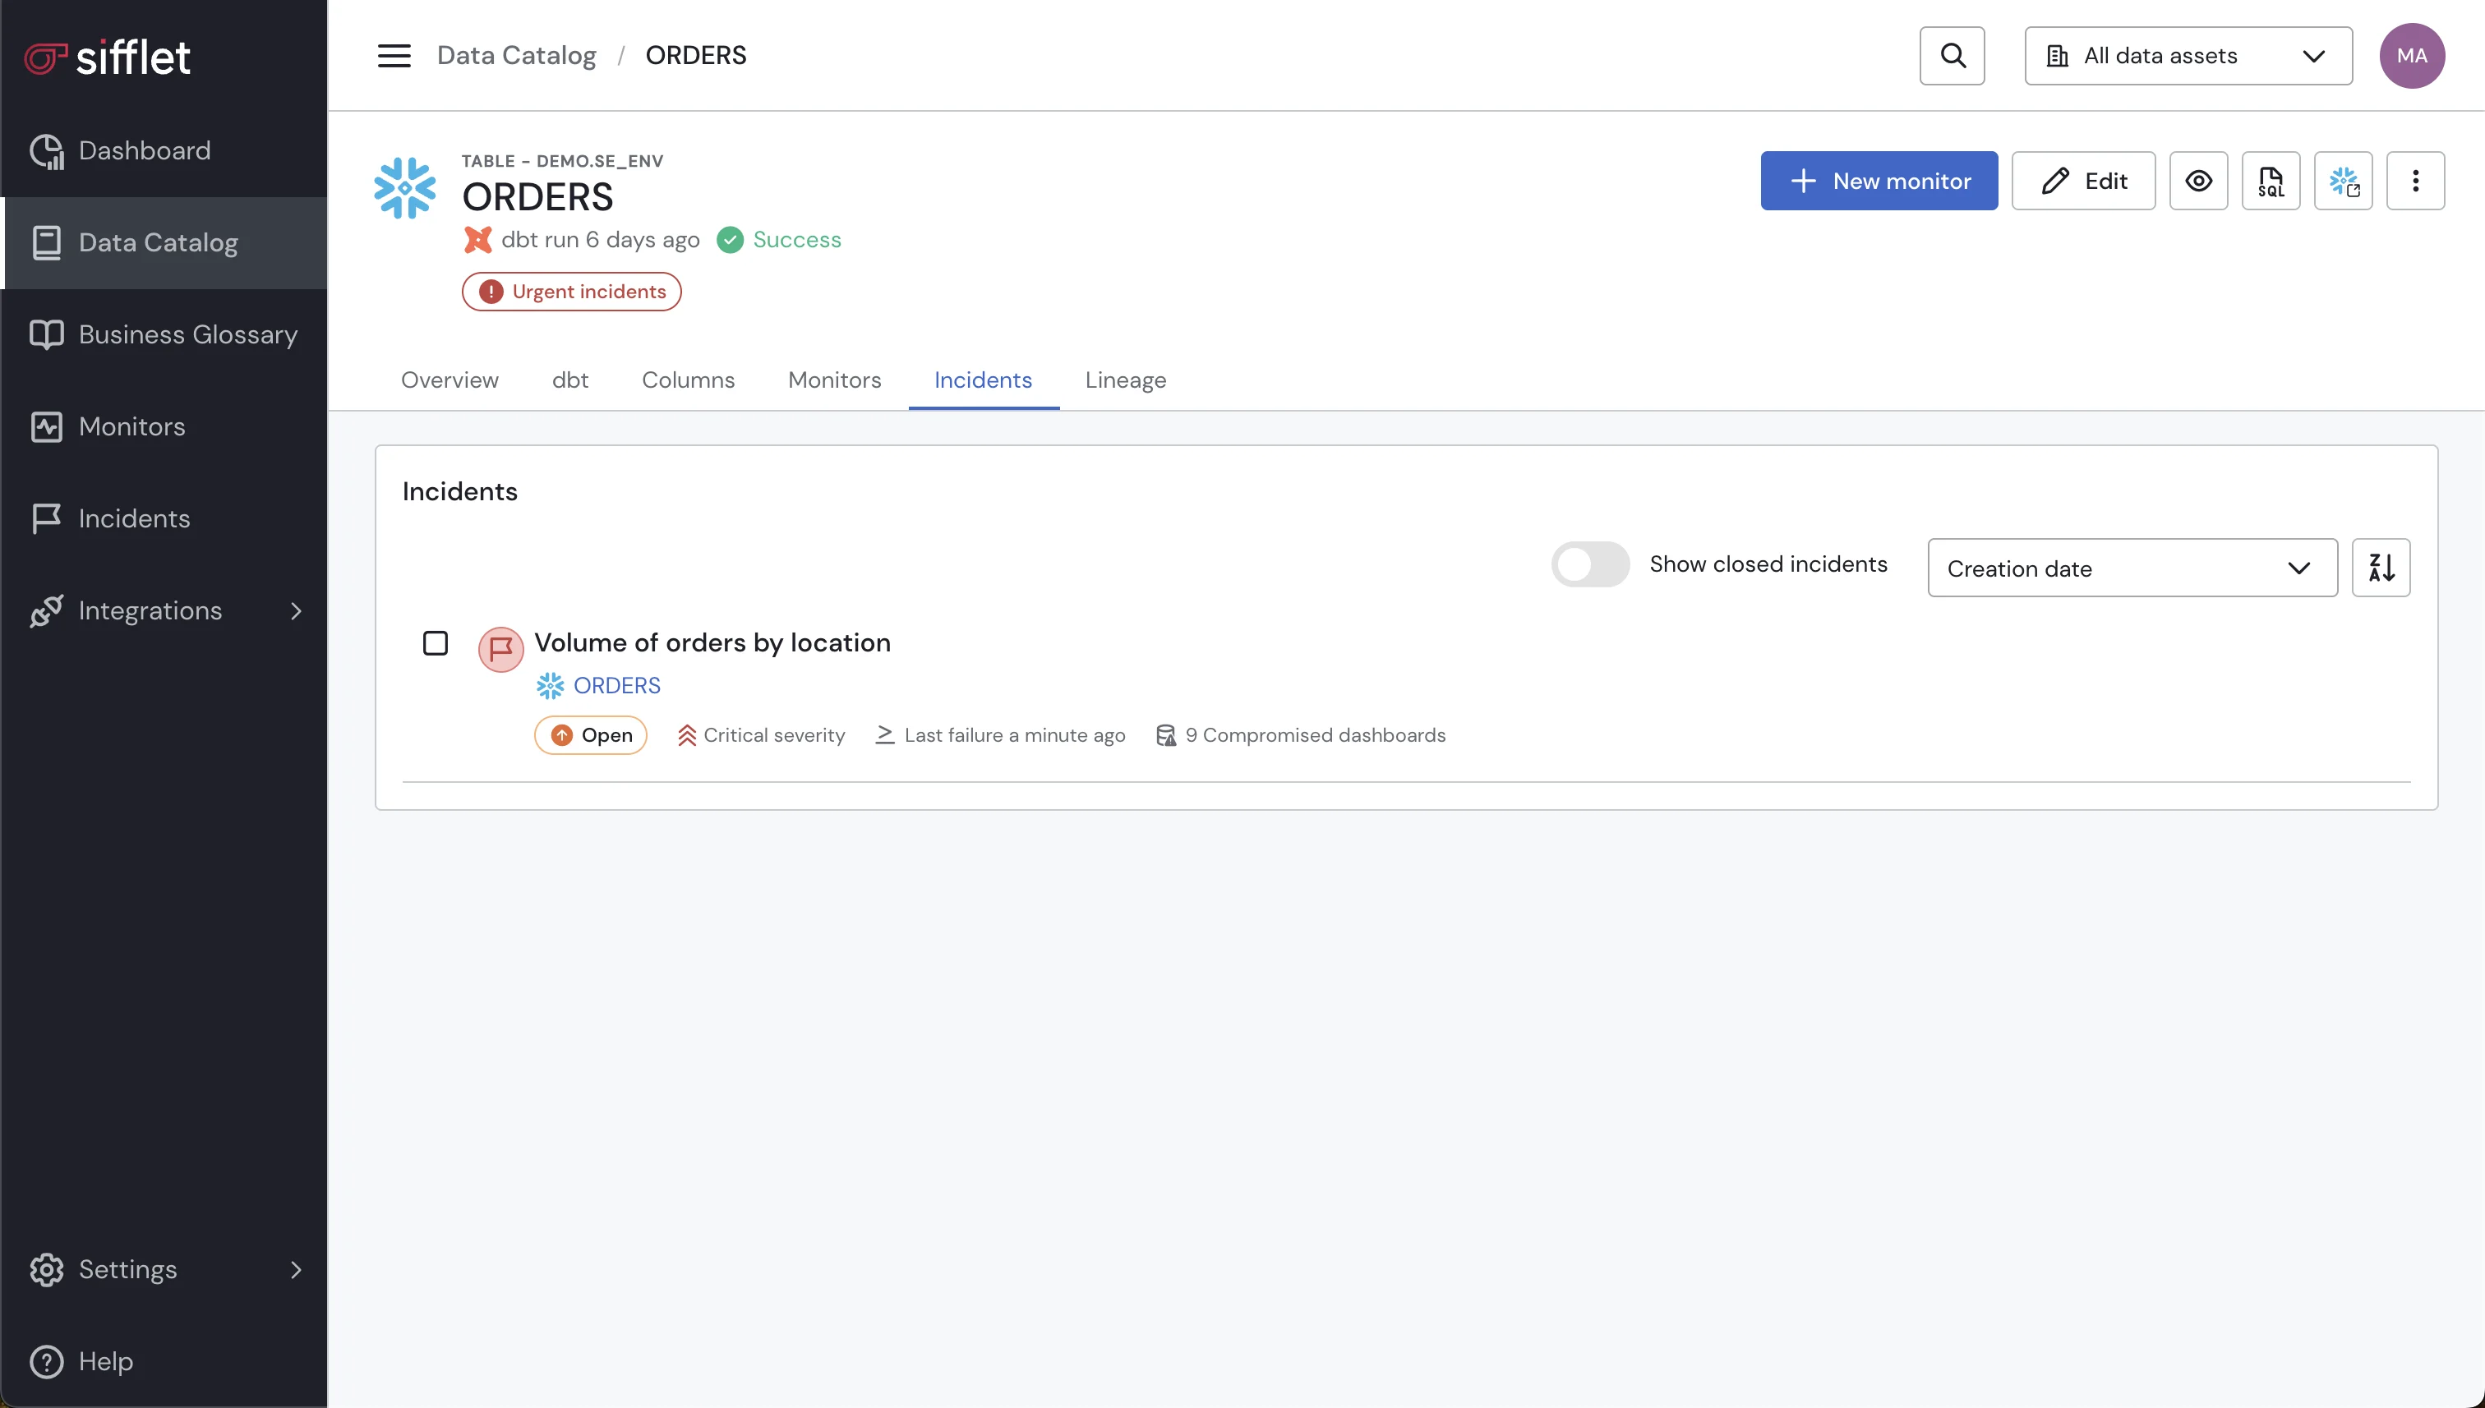
Task: Open the hamburger menu icon
Action: pyautogui.click(x=394, y=55)
